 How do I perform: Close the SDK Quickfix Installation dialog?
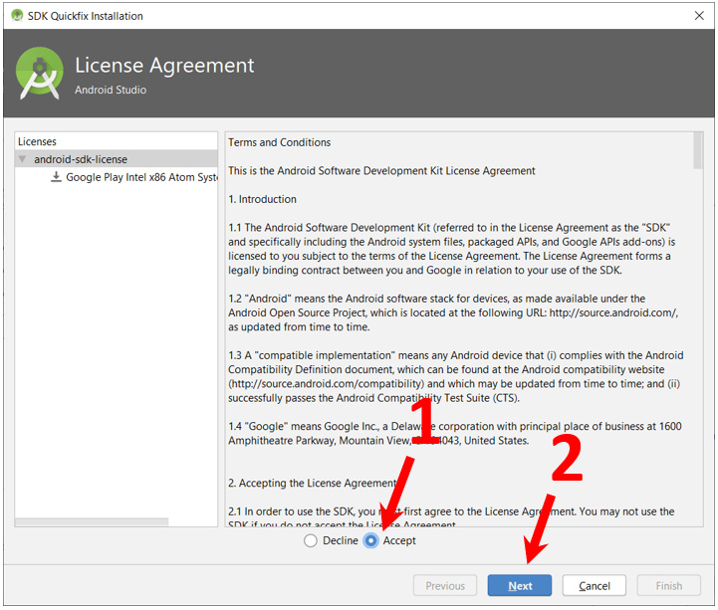point(699,16)
